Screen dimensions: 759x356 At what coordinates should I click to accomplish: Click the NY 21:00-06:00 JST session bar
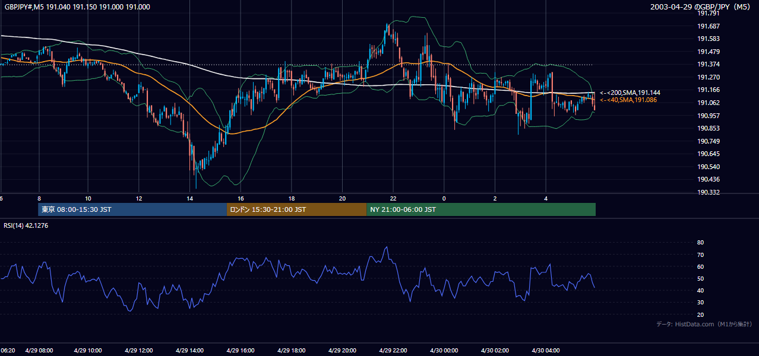point(481,209)
